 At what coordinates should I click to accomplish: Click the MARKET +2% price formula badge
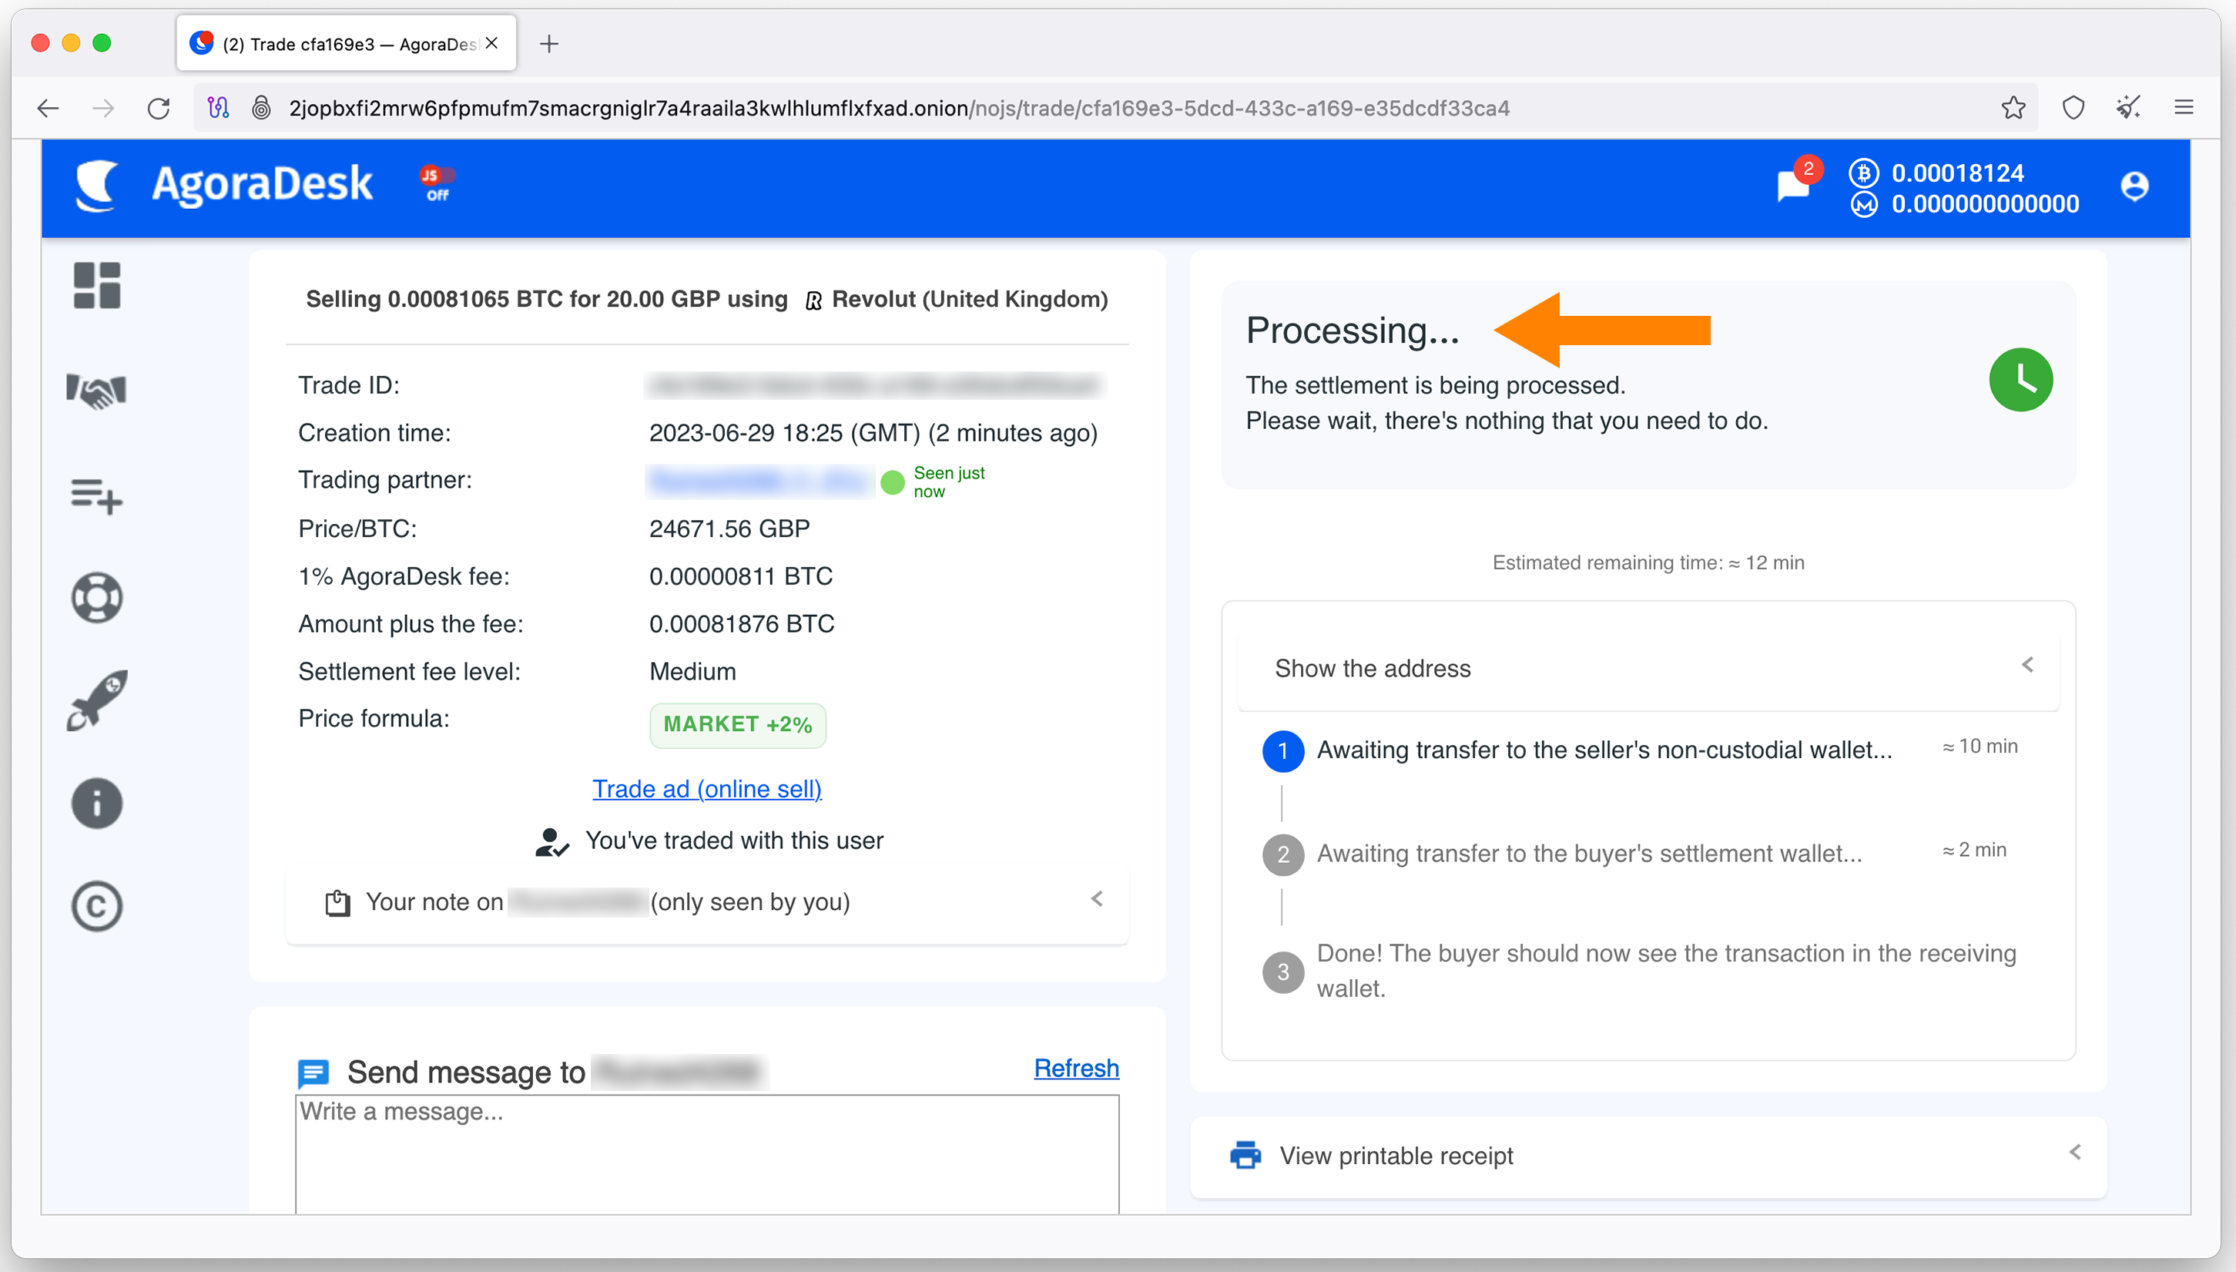point(738,724)
